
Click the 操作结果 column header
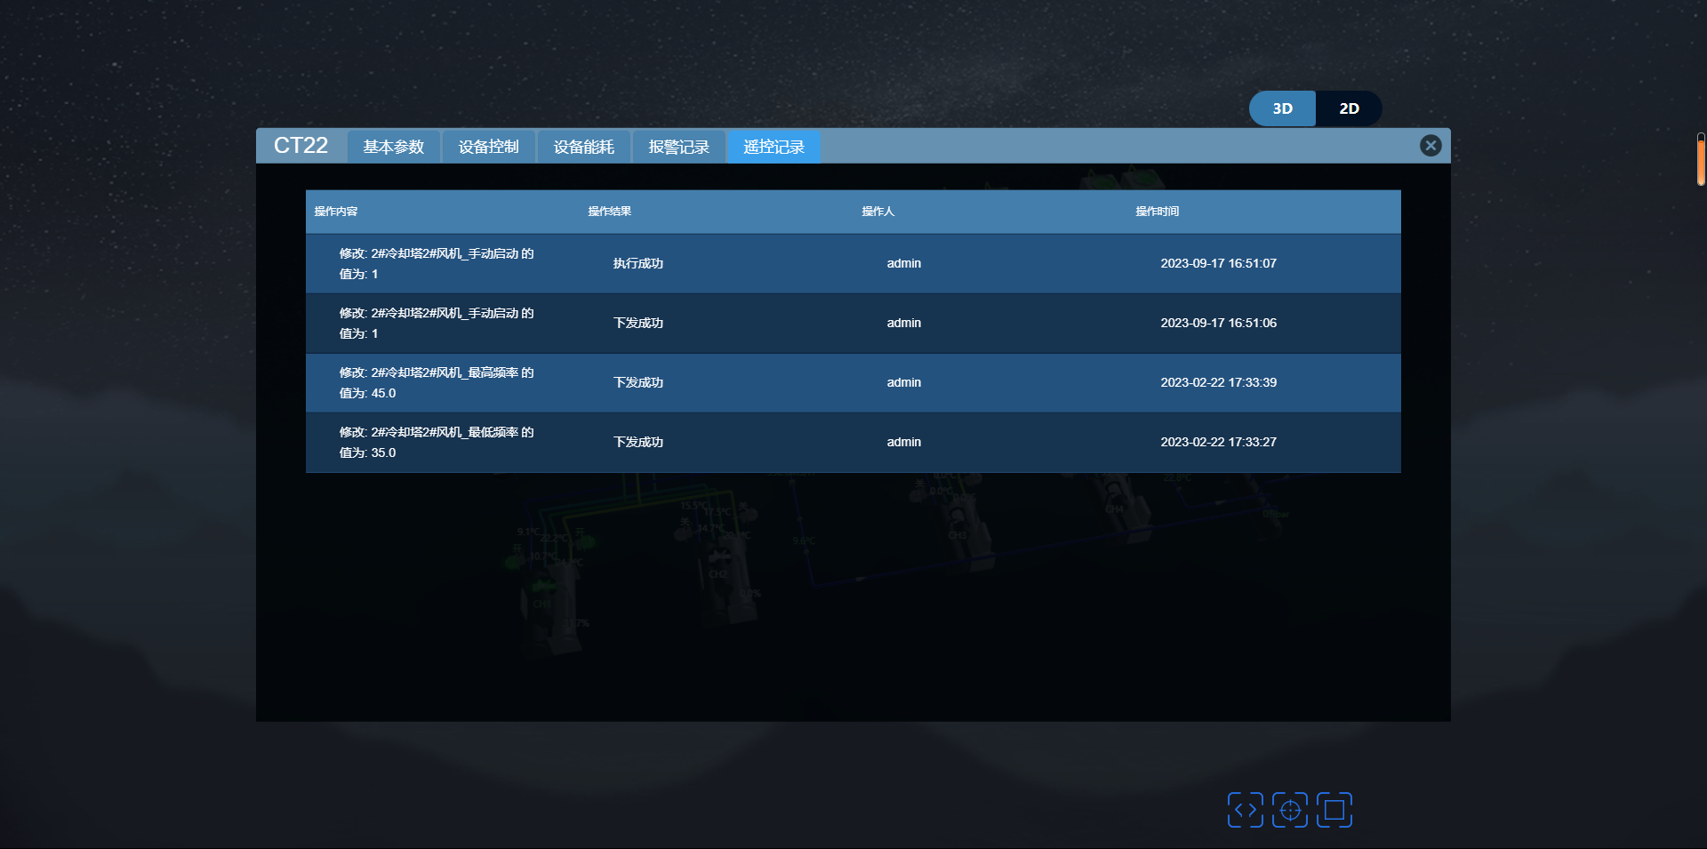610,212
